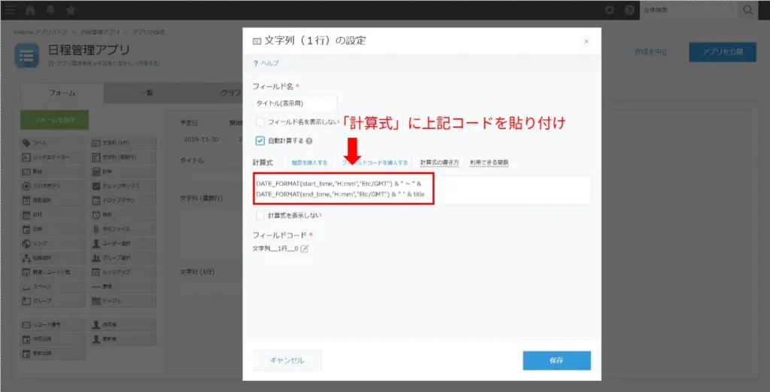Pick リンク globe field in the palette

[53, 243]
